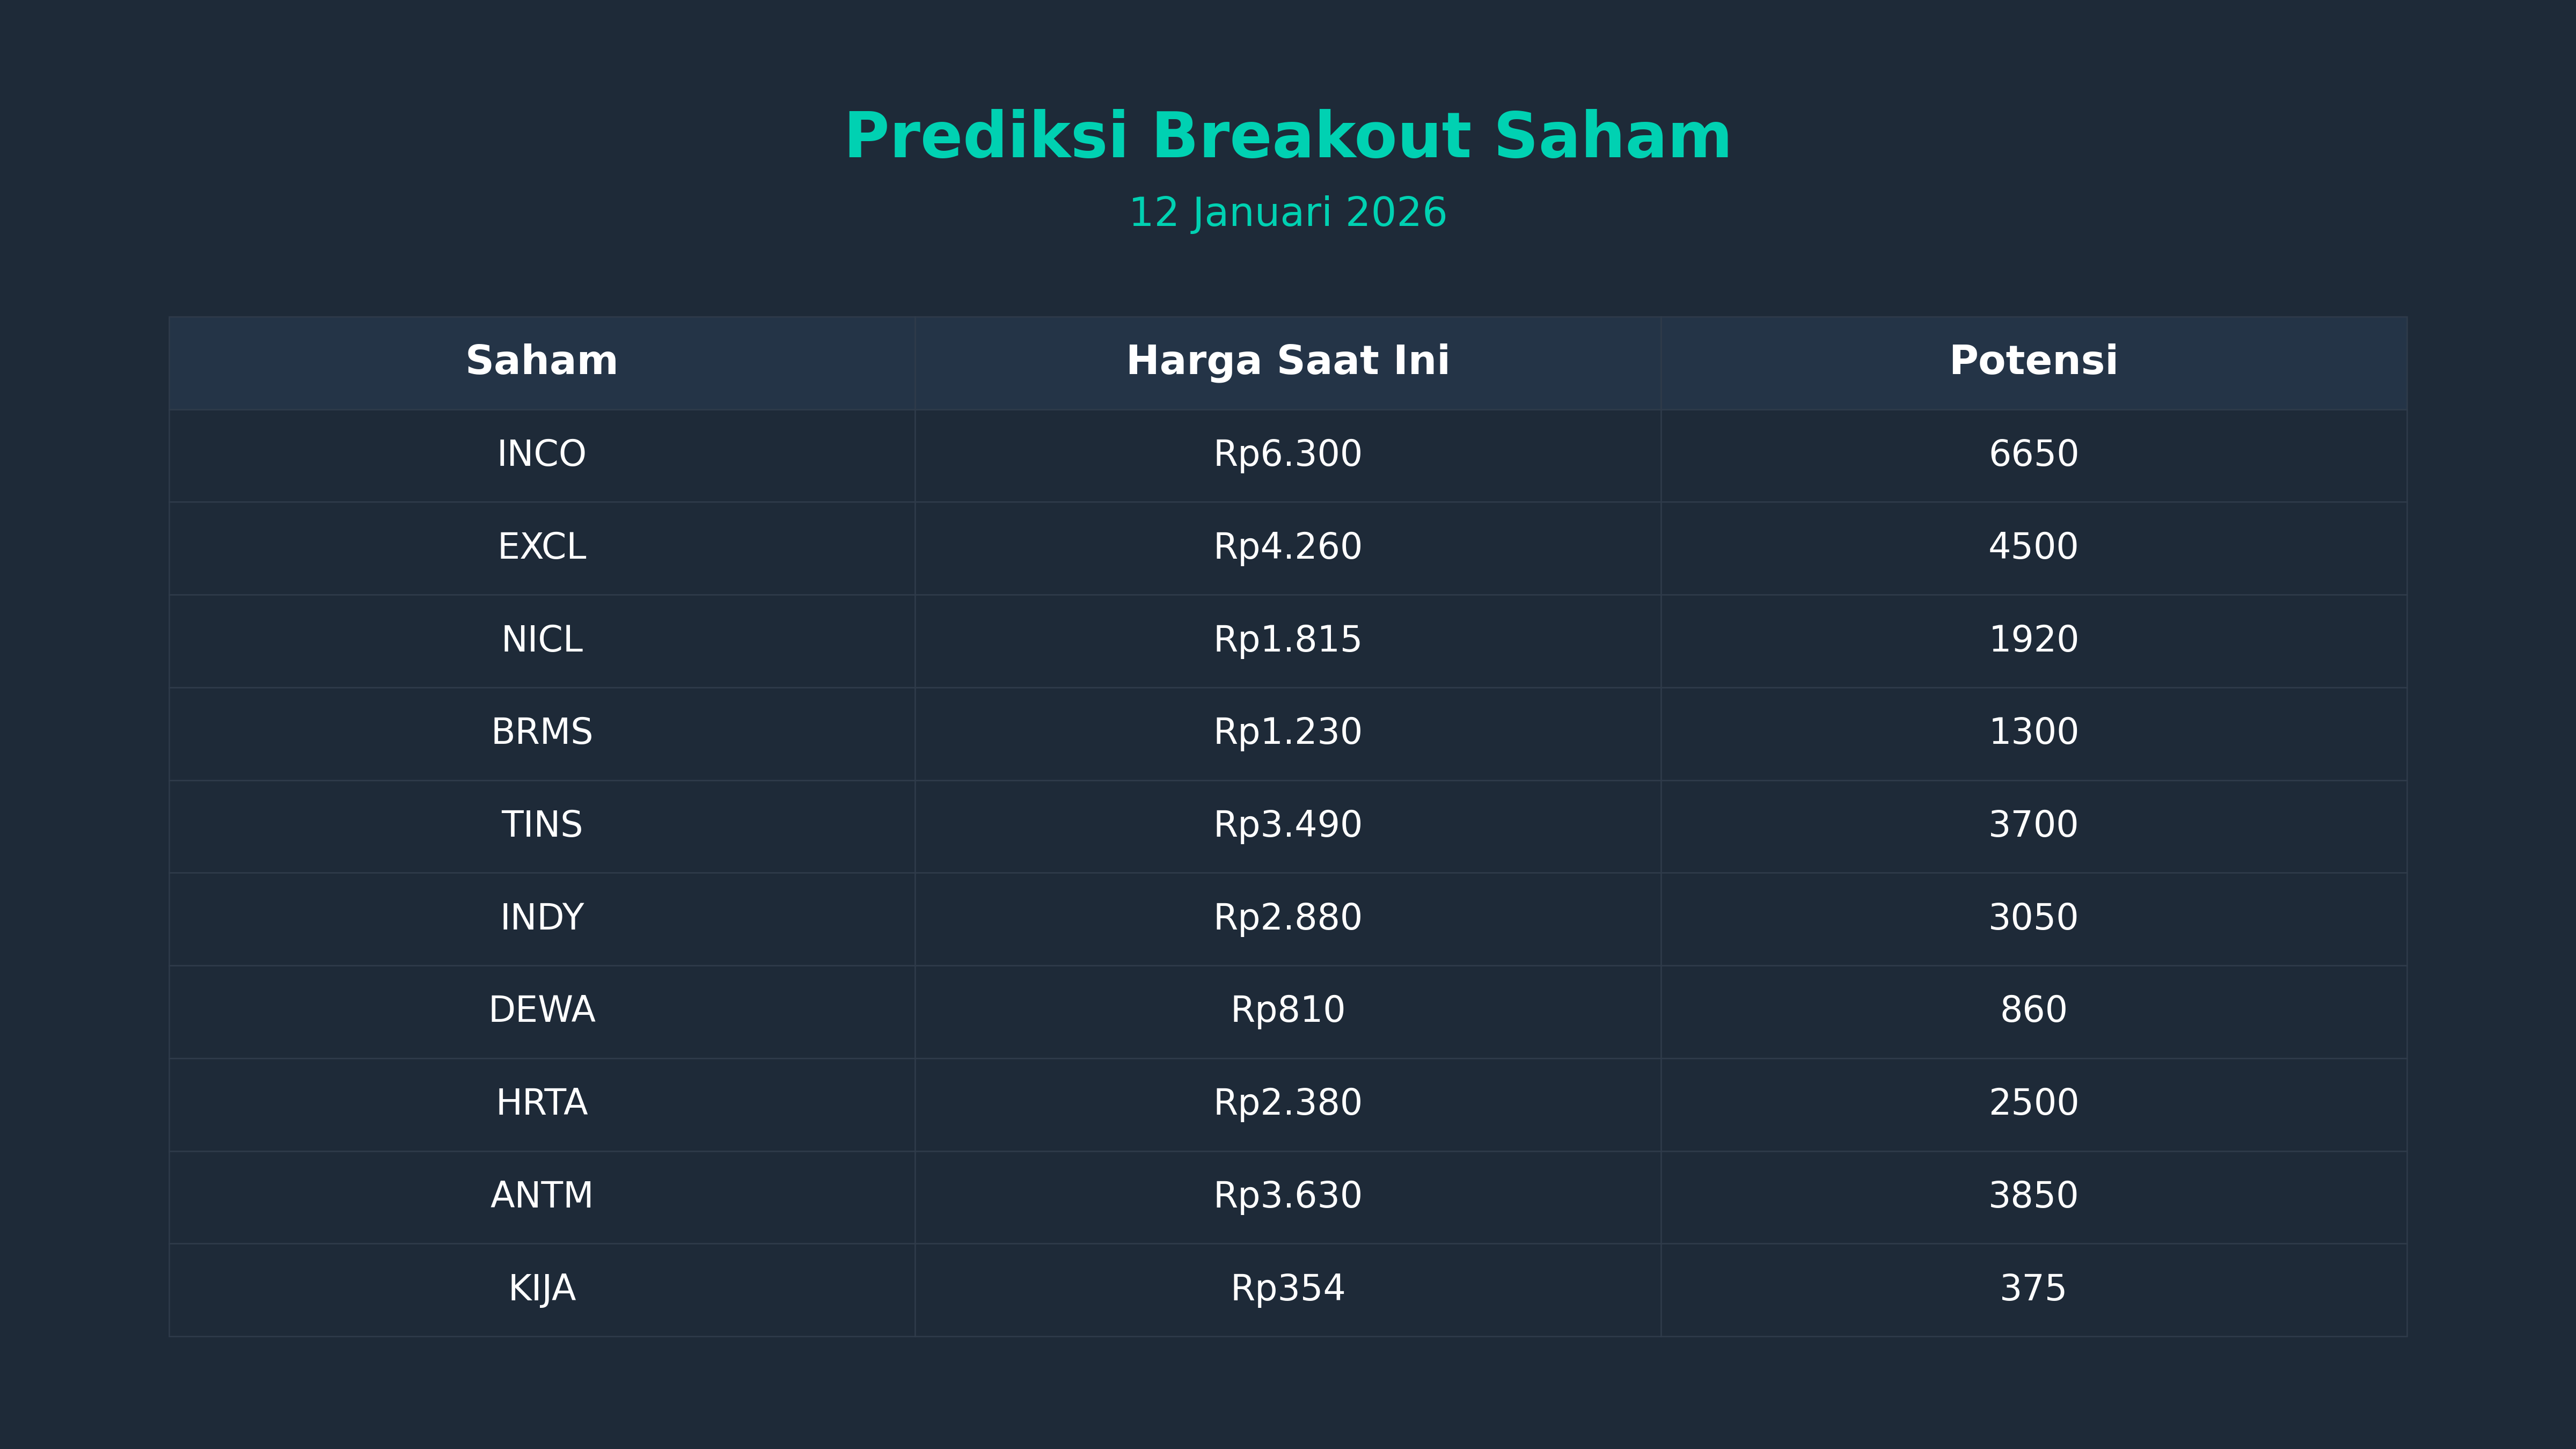Image resolution: width=2576 pixels, height=1449 pixels.
Task: Click INCO current price Rp6.300
Action: 1287,454
